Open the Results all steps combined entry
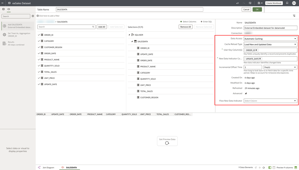The width and height of the screenshot is (299, 170). click(18, 43)
